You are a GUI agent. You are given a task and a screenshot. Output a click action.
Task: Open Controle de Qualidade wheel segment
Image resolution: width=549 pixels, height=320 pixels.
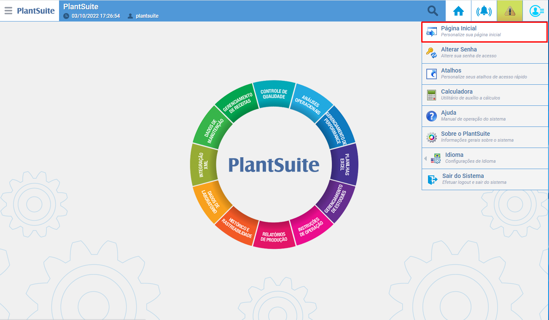[274, 94]
